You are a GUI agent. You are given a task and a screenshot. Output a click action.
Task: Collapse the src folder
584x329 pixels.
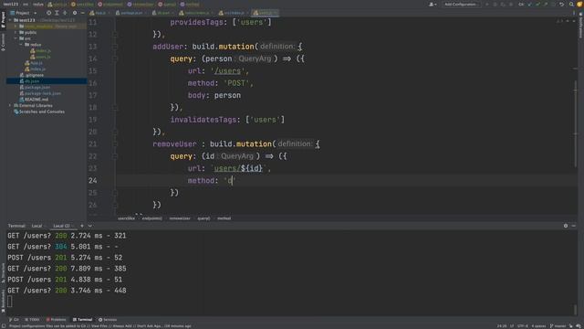tap(16, 38)
